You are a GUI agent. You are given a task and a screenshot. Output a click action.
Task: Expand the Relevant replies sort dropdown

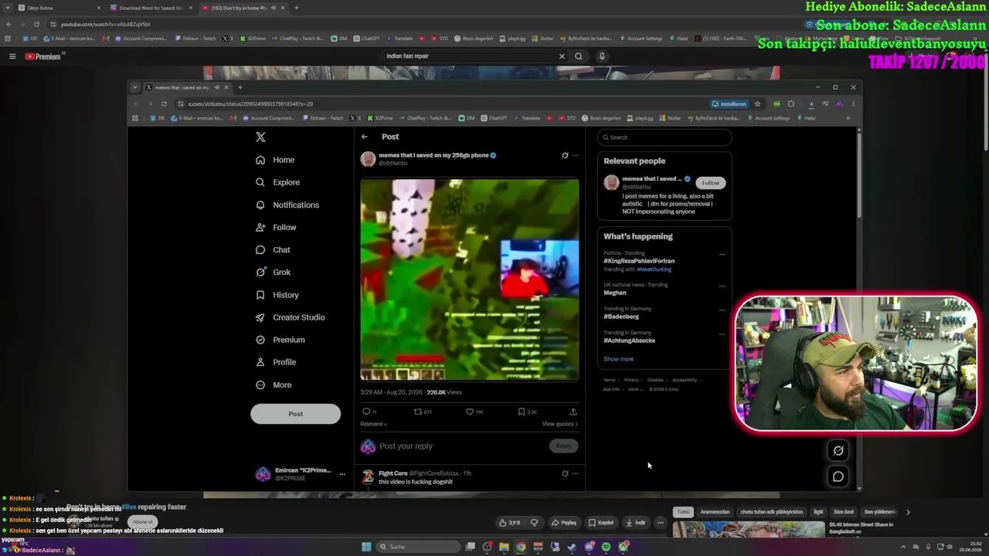point(374,424)
